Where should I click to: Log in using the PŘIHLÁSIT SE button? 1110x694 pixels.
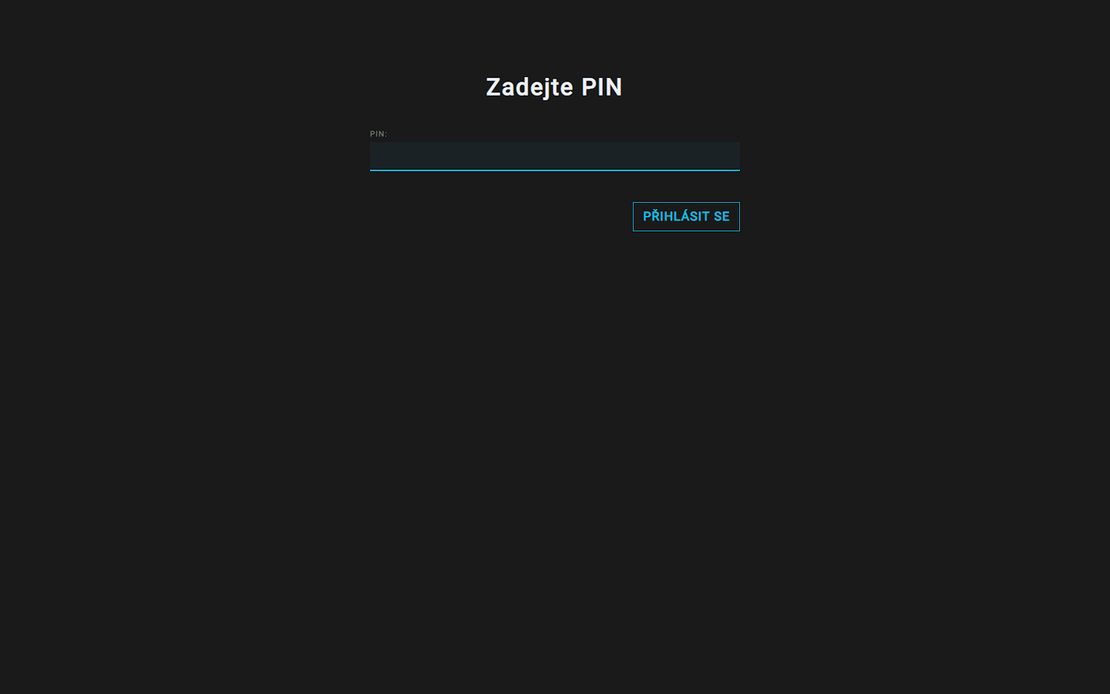click(686, 217)
